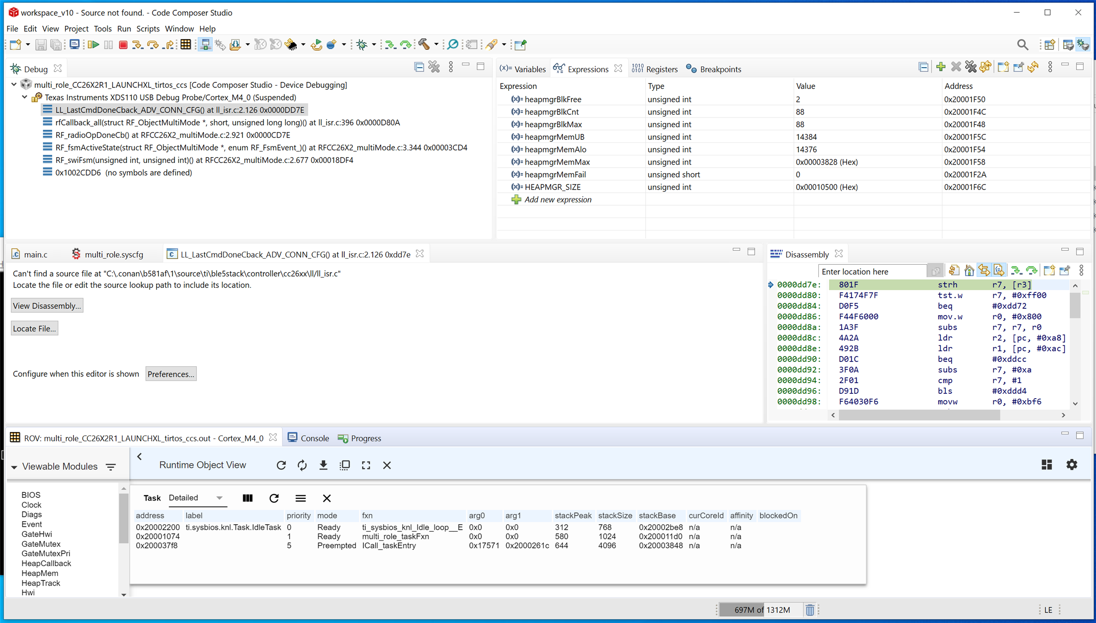Image resolution: width=1096 pixels, height=623 pixels.
Task: Open the Detailed view dropdown for Task
Action: pos(219,498)
